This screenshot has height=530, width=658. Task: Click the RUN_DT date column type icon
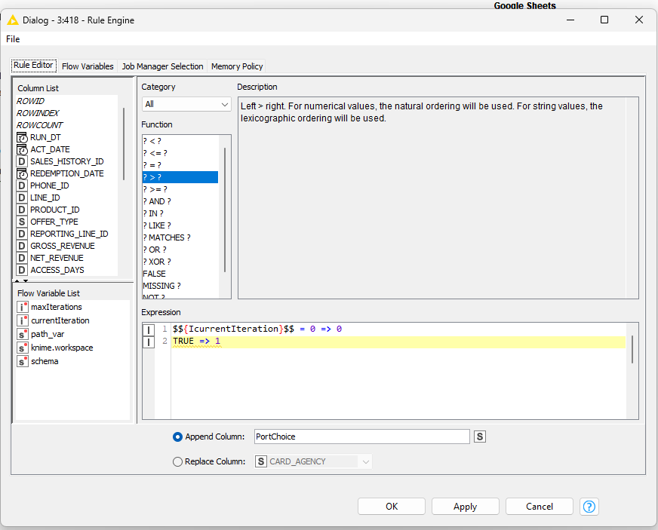22,137
